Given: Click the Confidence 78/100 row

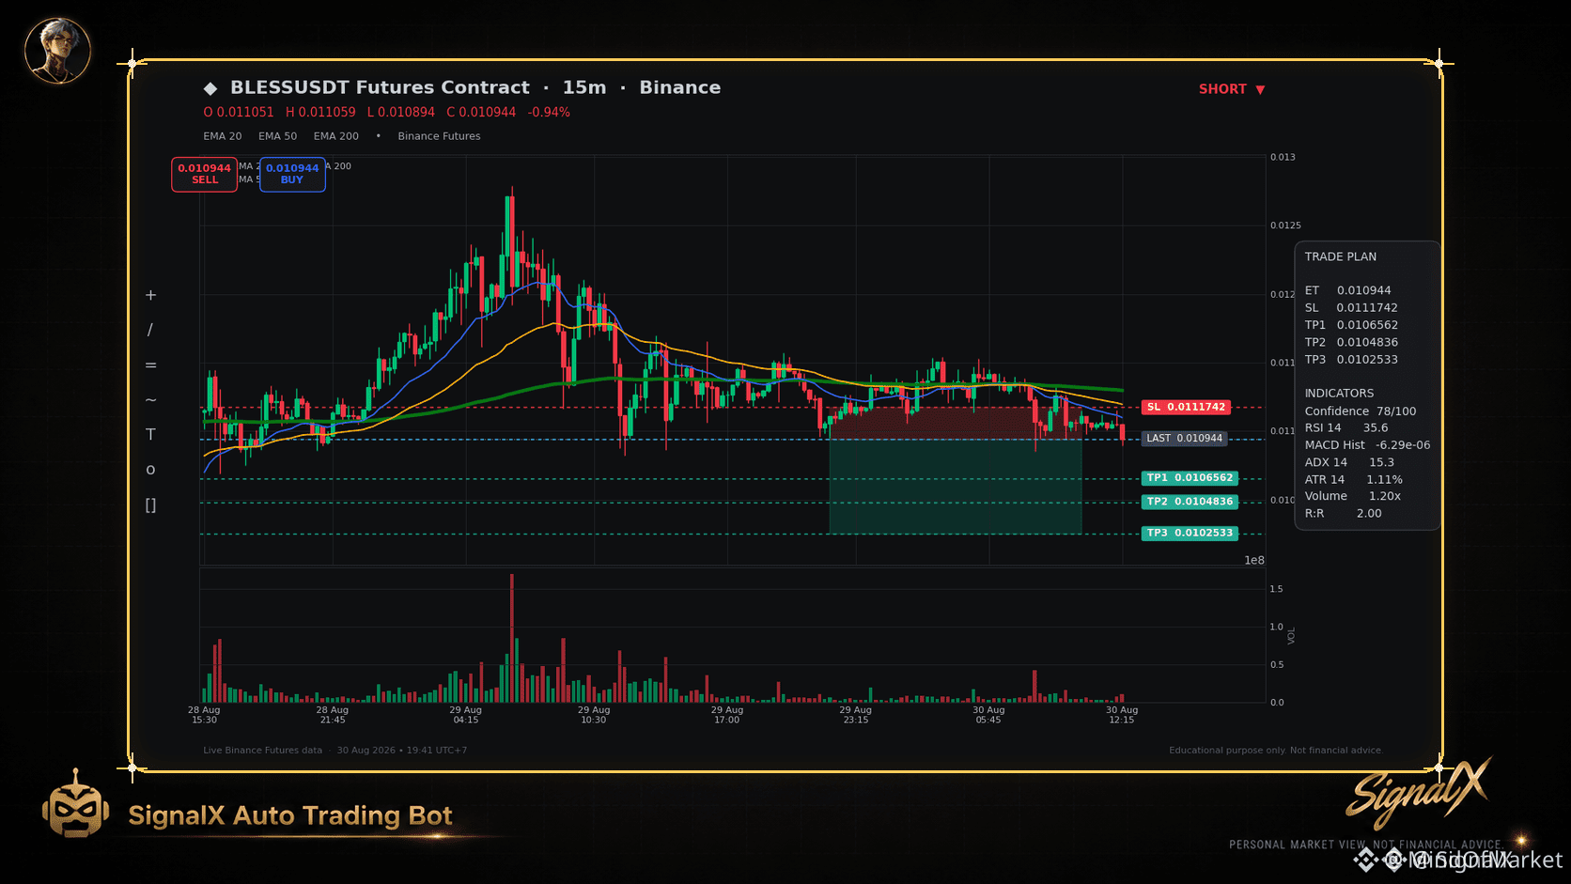Looking at the screenshot, I should pyautogui.click(x=1360, y=411).
